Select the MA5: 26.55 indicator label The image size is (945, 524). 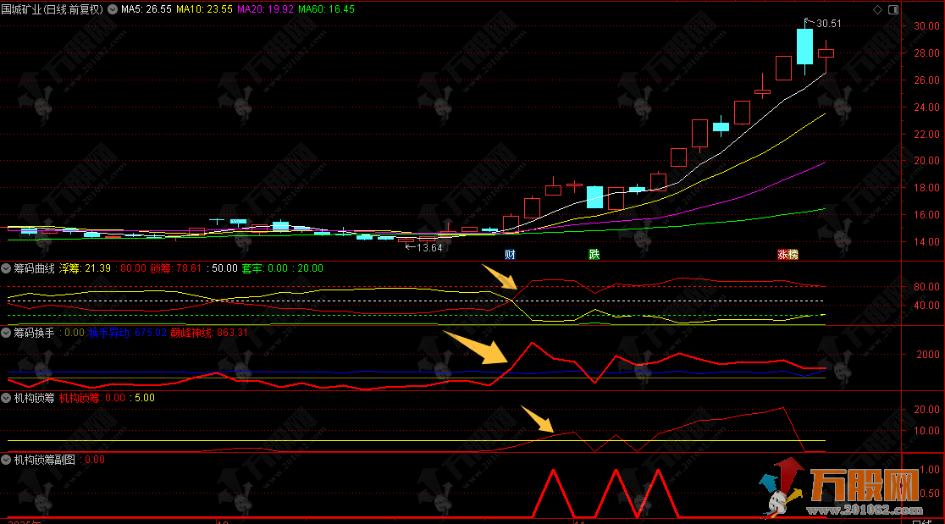pyautogui.click(x=146, y=9)
